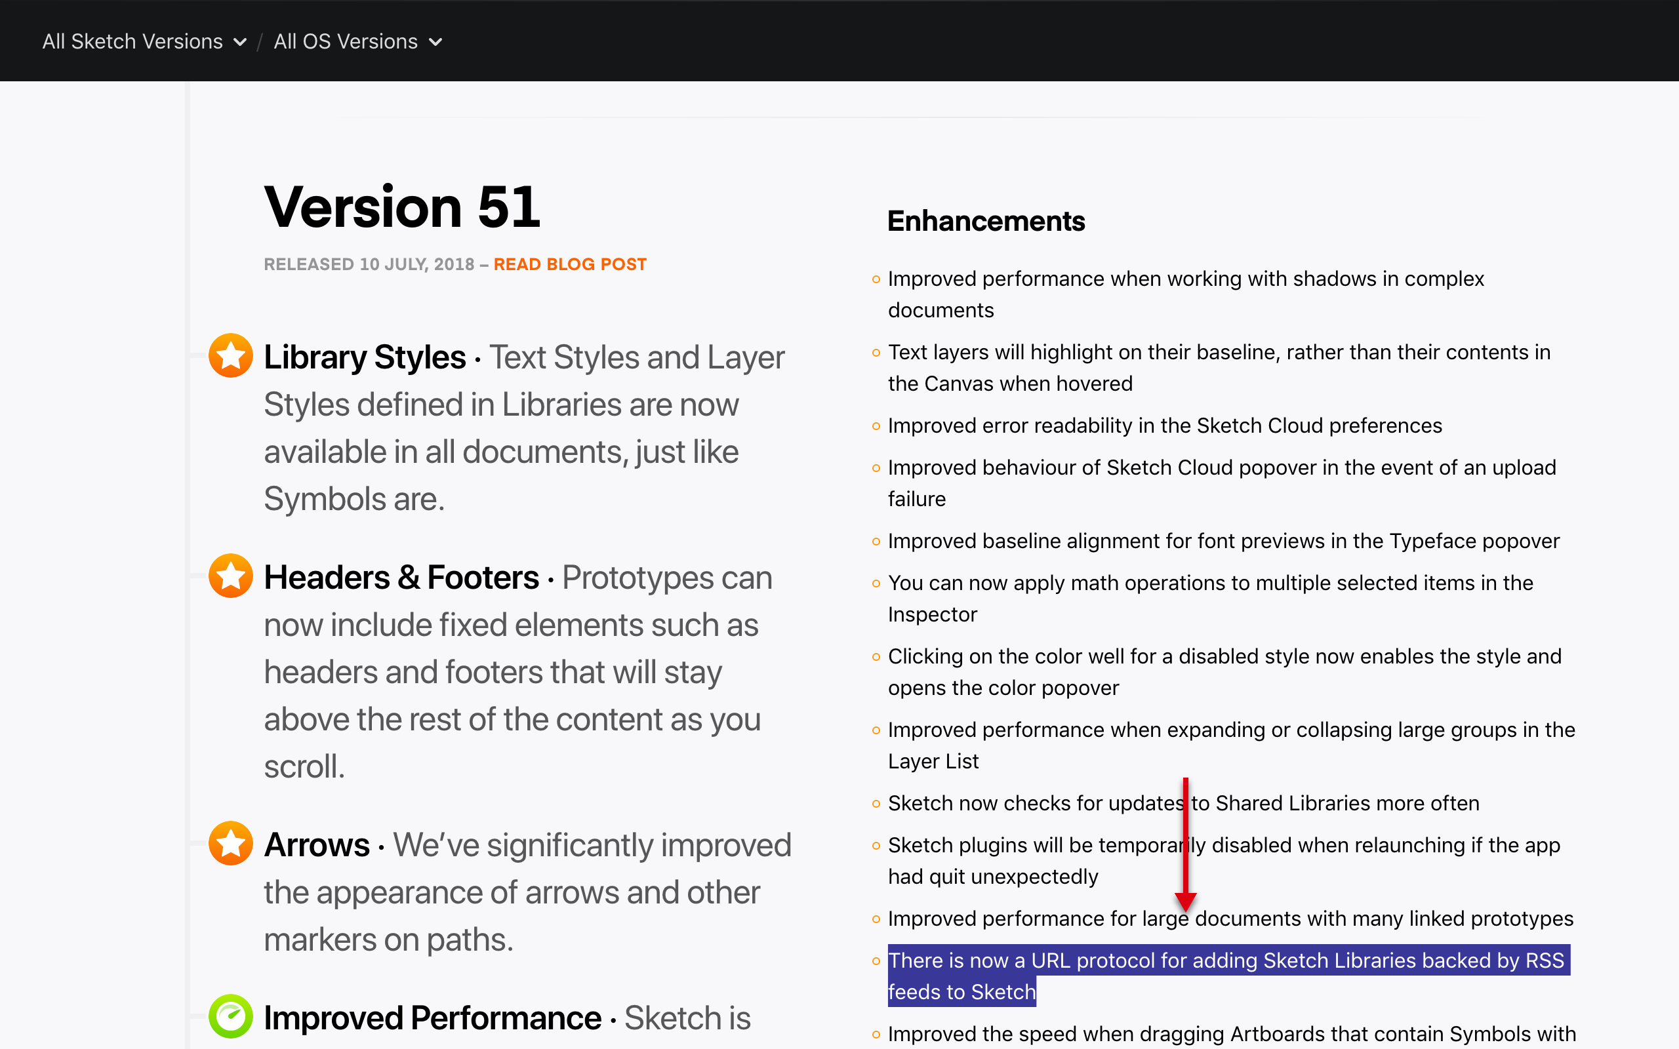Click the orange bullet beside shadows performance item

[876, 279]
